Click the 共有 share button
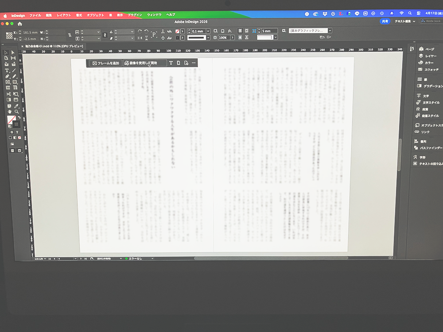 385,21
